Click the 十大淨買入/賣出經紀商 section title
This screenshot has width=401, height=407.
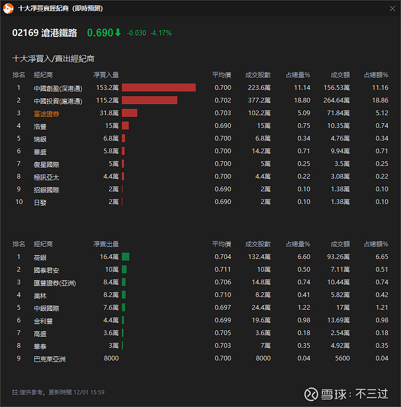tap(53, 59)
